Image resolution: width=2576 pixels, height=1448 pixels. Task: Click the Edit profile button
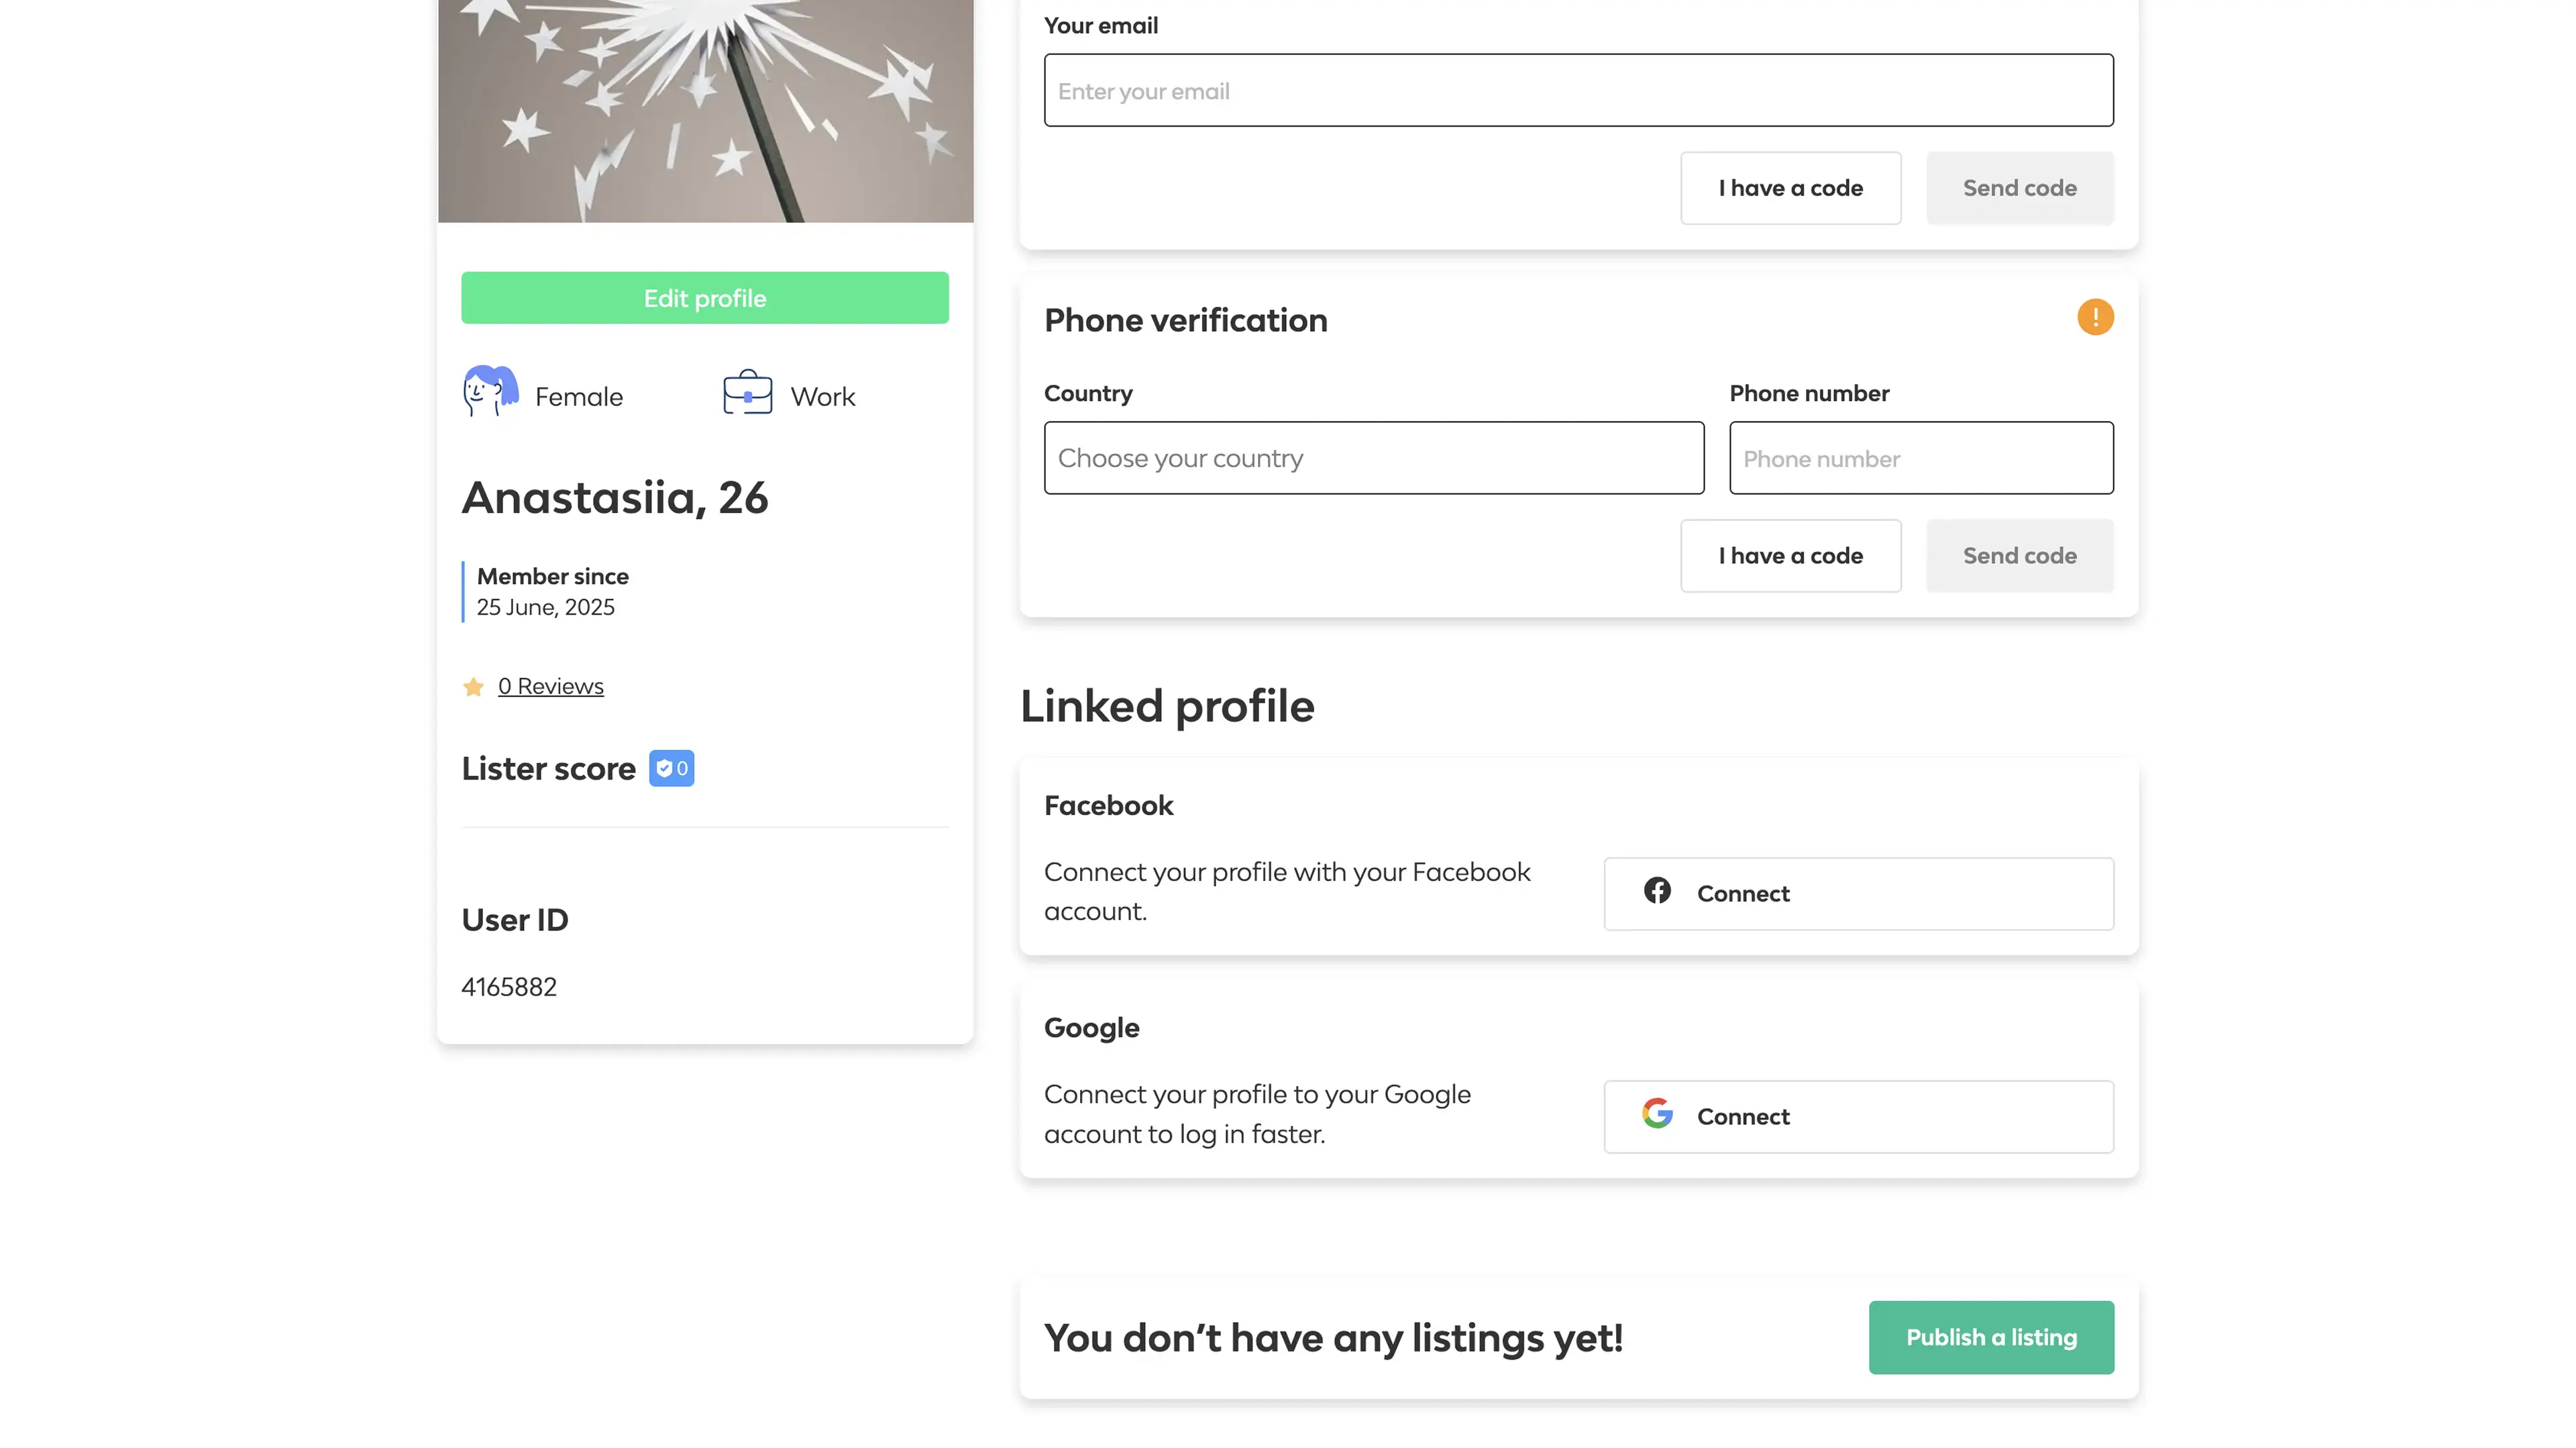(704, 298)
